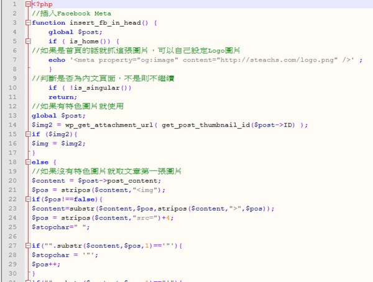Collapse function insert_fb_in_head fold marker
The image size is (373, 282).
point(28,23)
